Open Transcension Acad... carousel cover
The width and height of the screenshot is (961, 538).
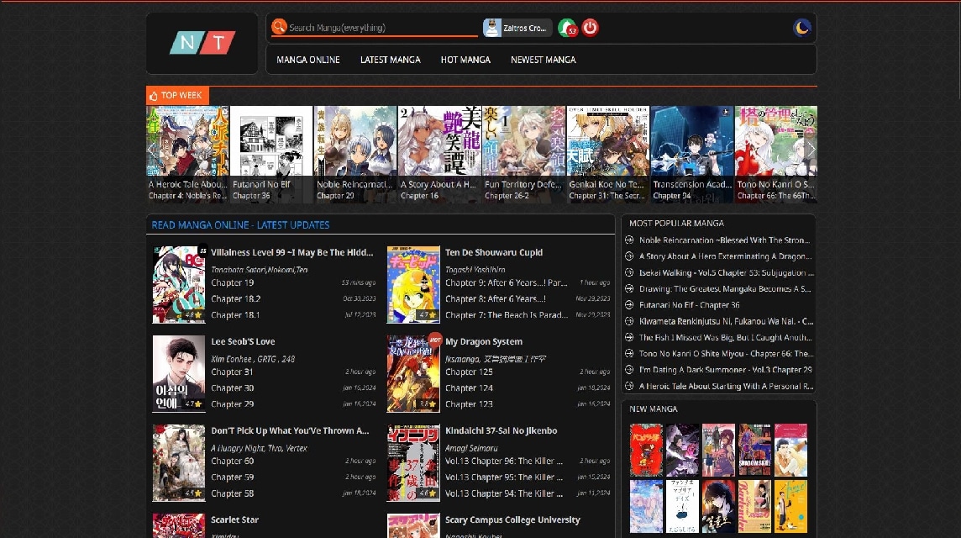(x=692, y=154)
